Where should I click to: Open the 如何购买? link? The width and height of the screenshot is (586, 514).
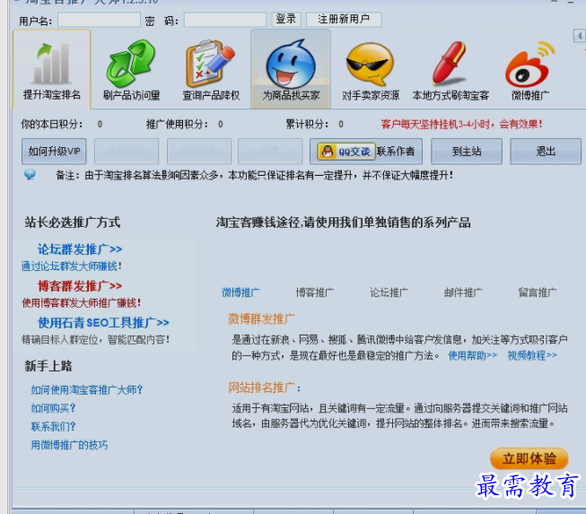tap(53, 408)
